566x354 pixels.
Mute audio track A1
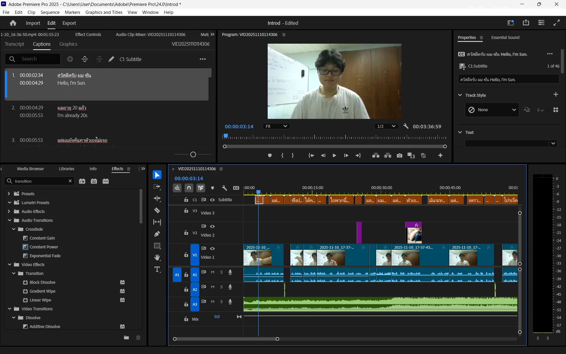pyautogui.click(x=213, y=272)
